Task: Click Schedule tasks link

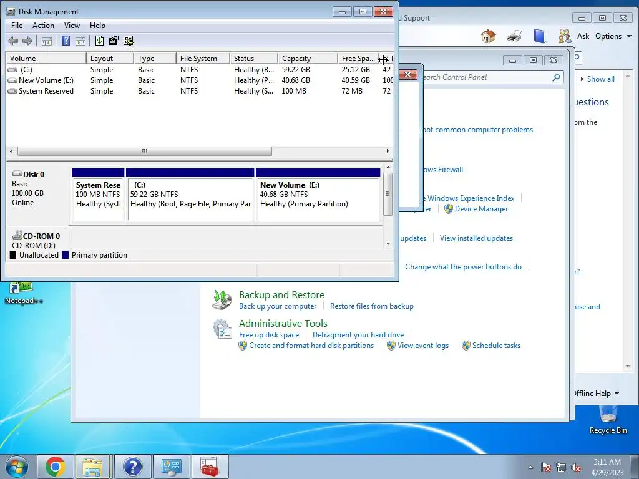Action: pos(496,346)
